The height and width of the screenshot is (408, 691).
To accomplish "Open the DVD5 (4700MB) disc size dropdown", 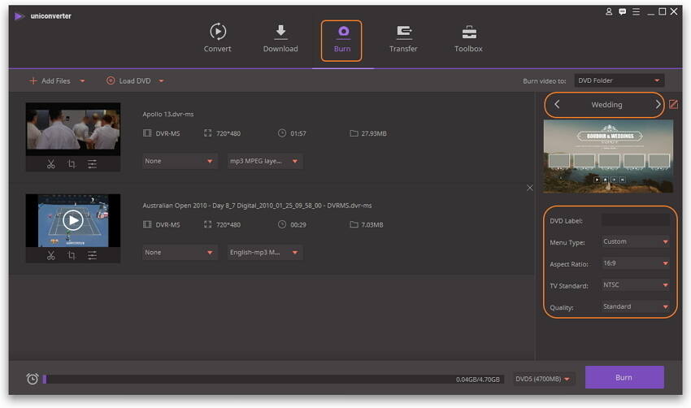I will click(543, 379).
